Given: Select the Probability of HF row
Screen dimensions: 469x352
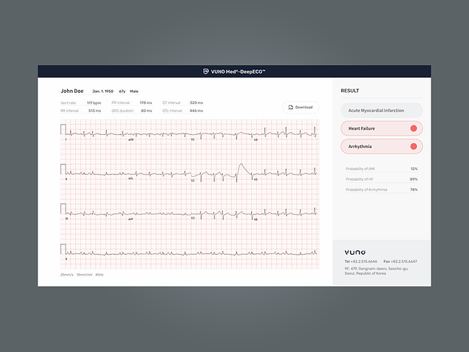Looking at the screenshot, I should (x=381, y=179).
